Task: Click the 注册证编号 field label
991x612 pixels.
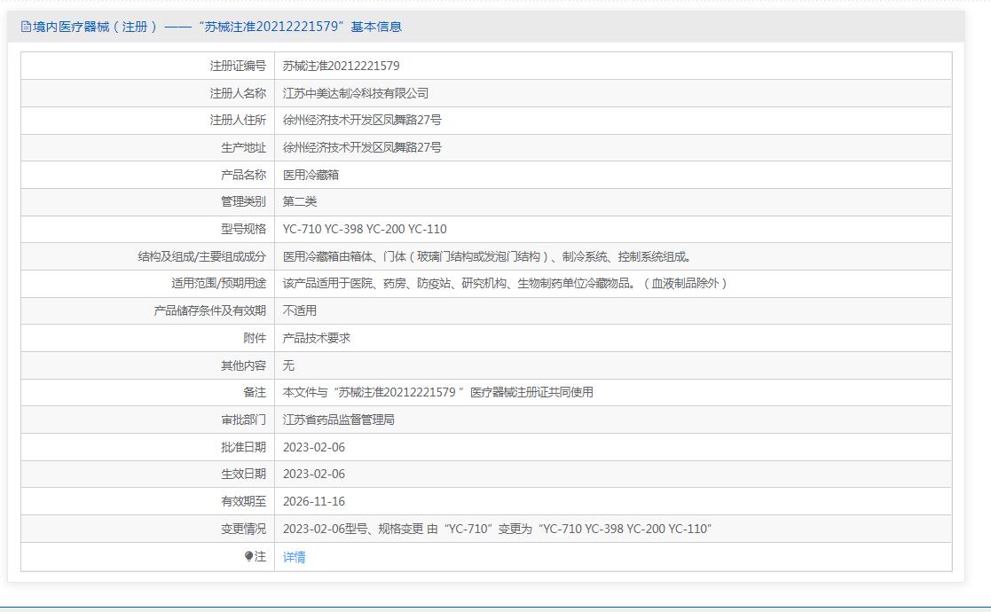Action: [x=238, y=66]
